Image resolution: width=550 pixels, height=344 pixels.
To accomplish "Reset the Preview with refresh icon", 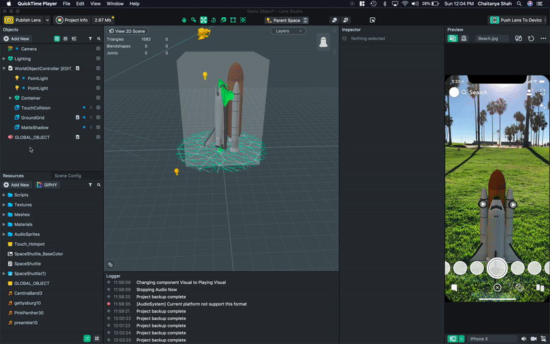I will tap(531, 39).
